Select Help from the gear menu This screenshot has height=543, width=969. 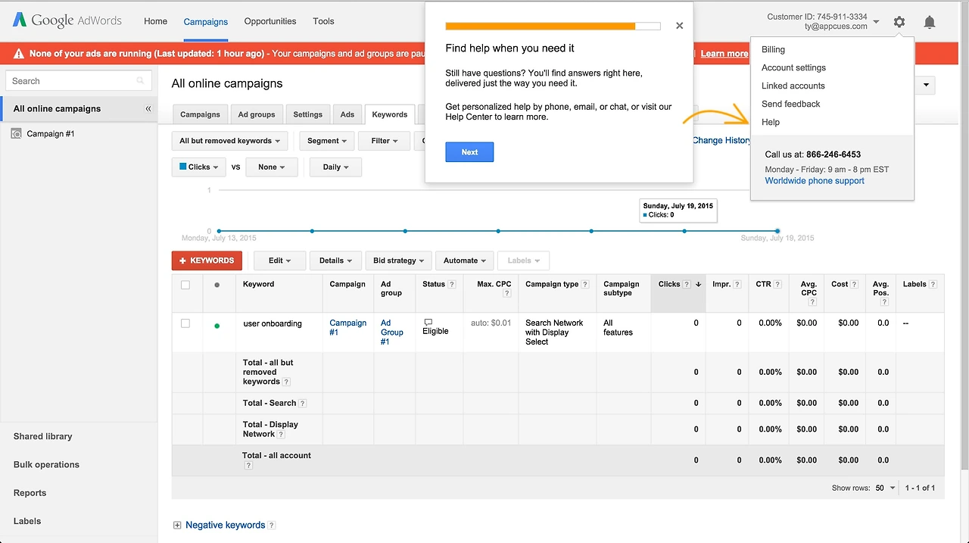coord(771,122)
